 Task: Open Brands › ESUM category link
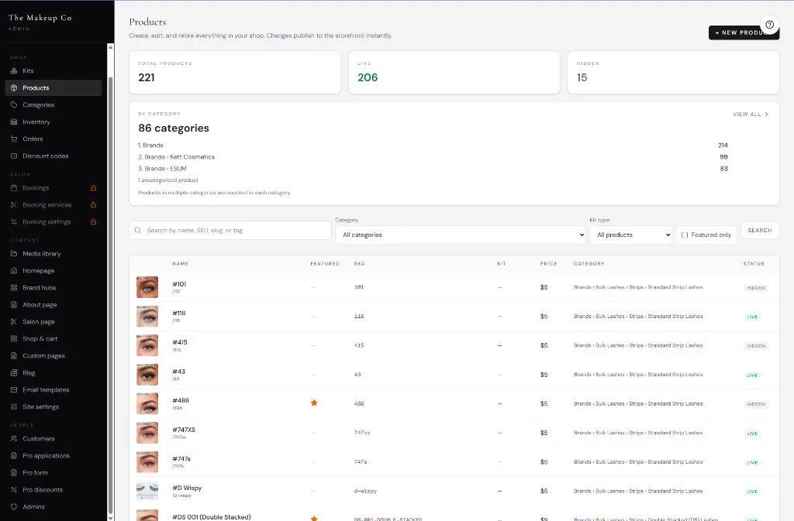[166, 169]
